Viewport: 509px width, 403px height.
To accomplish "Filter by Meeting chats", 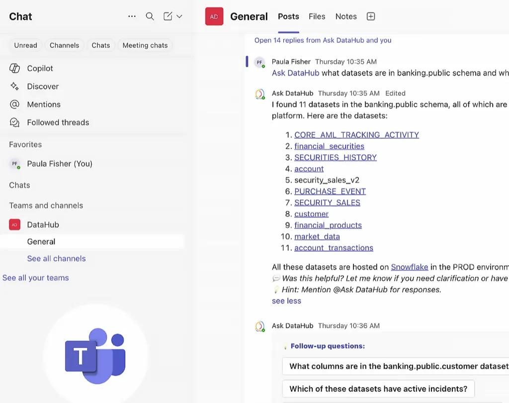I will 145,45.
